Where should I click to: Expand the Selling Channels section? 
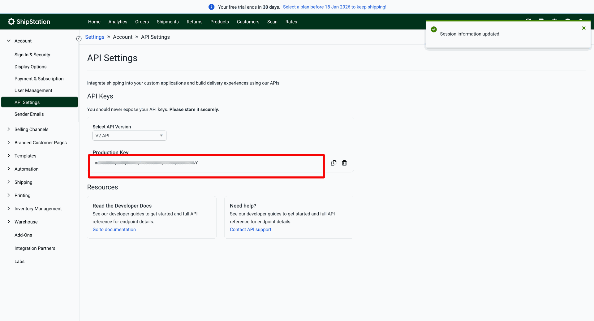(9, 129)
